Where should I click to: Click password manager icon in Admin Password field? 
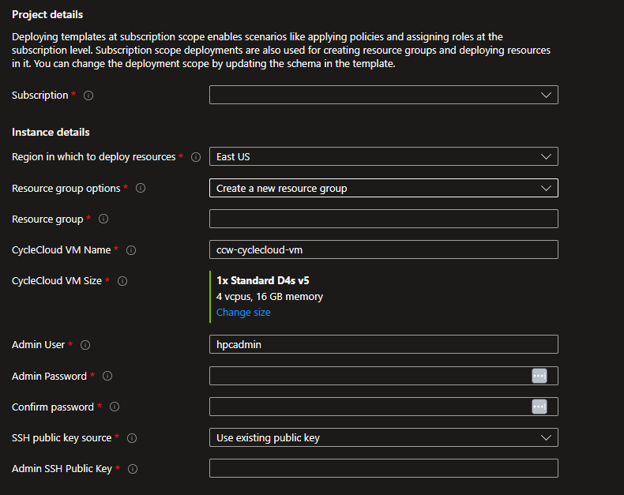[x=539, y=376]
